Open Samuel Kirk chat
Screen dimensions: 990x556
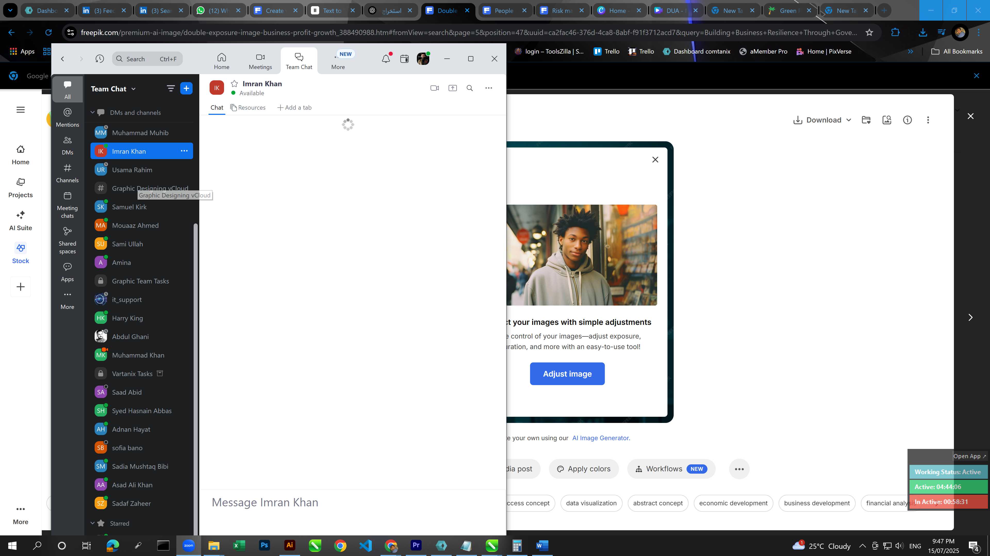[142, 207]
